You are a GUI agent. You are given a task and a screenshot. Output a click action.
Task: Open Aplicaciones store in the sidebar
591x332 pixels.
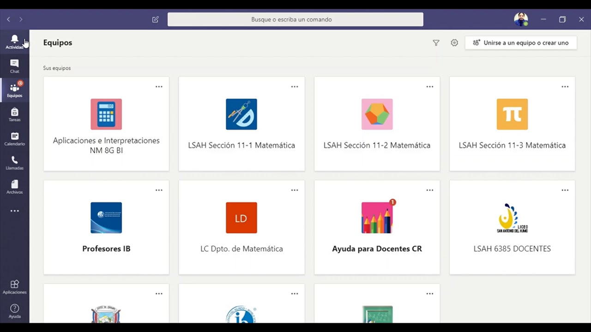(x=14, y=287)
